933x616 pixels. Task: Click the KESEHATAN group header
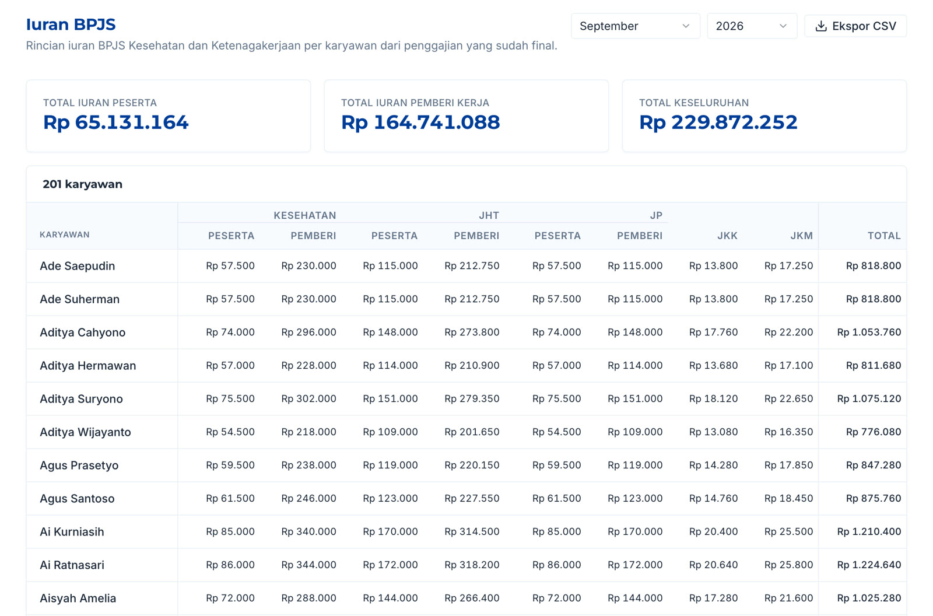305,215
